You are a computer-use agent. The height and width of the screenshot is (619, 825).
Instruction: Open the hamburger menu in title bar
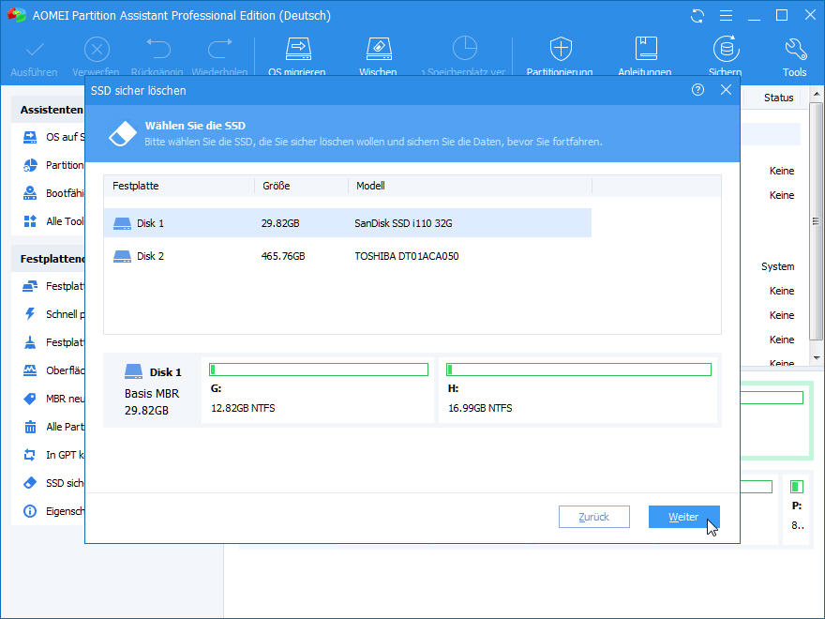[x=726, y=16]
